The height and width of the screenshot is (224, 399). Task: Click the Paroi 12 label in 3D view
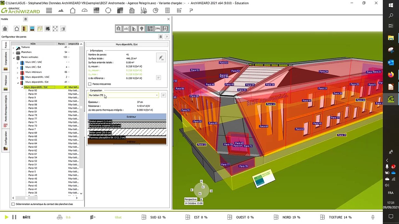click(x=271, y=104)
